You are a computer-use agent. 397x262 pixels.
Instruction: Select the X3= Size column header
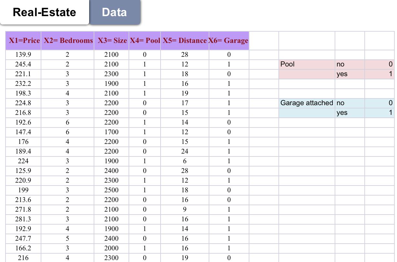click(111, 41)
